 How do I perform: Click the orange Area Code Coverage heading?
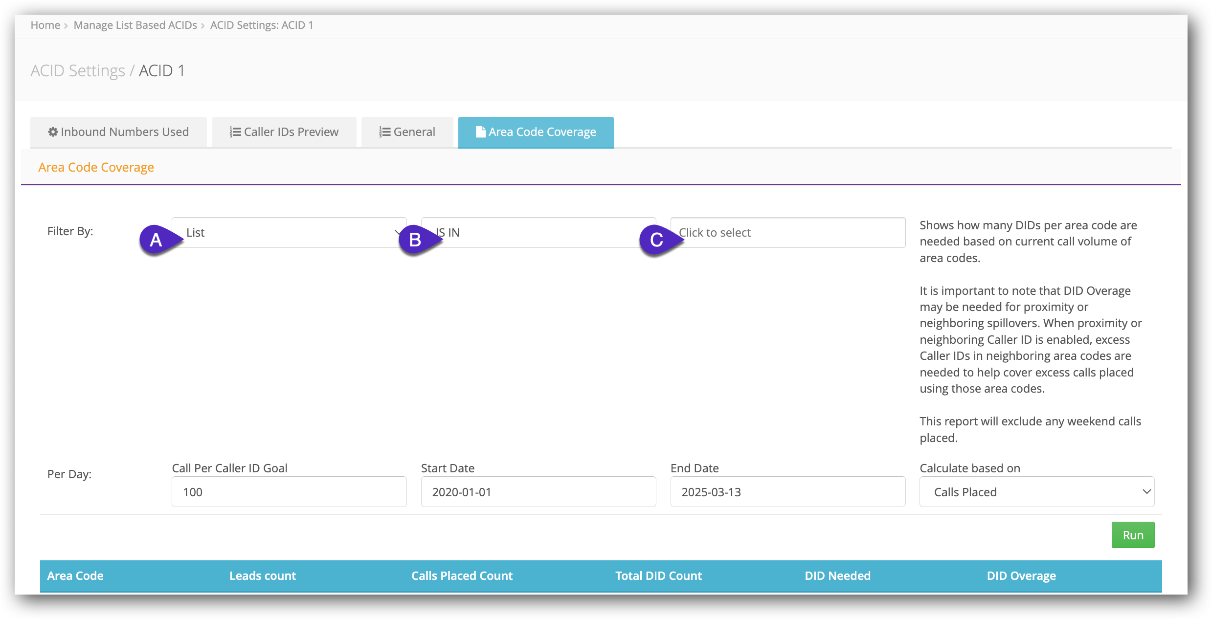96,167
